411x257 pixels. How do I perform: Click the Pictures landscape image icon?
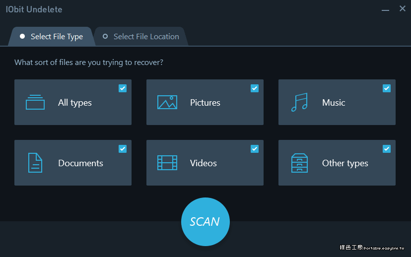[x=167, y=102]
